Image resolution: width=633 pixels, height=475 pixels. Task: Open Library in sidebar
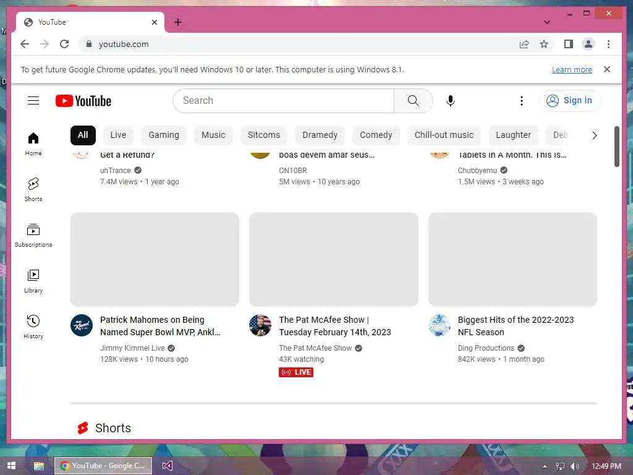tap(33, 281)
